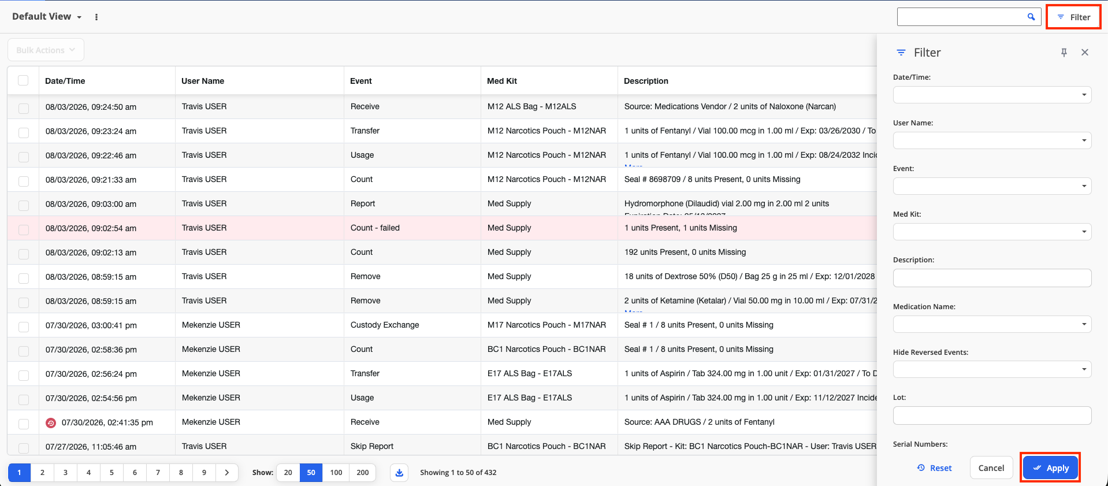Check the 09:02:13 am Count row

[24, 254]
